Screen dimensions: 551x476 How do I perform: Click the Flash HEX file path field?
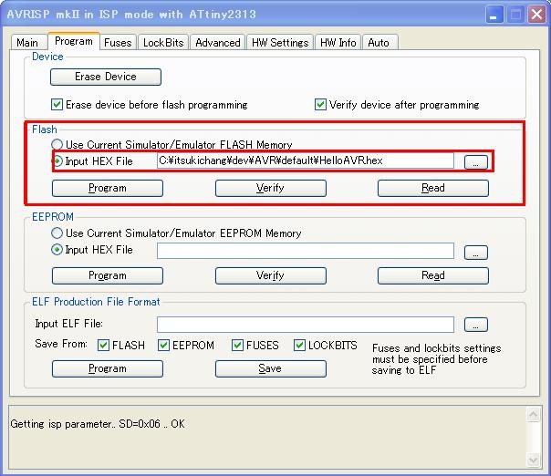click(x=305, y=160)
